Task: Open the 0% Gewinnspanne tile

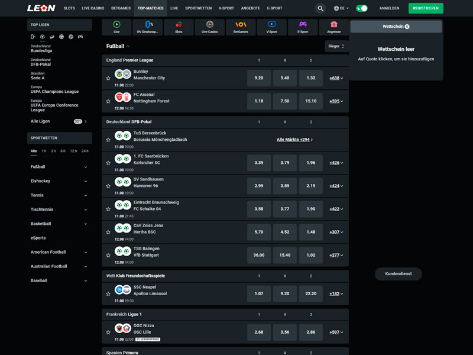Action: [148, 27]
